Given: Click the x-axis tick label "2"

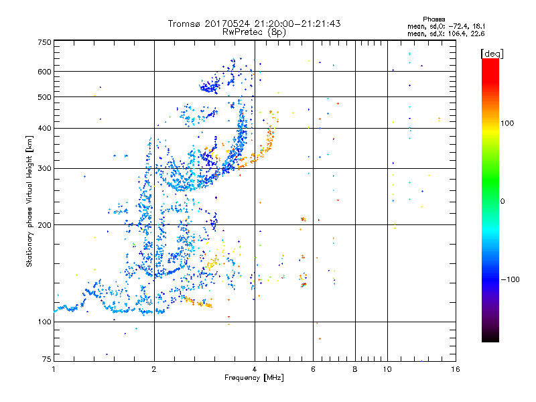Looking at the screenshot, I should click(154, 369).
